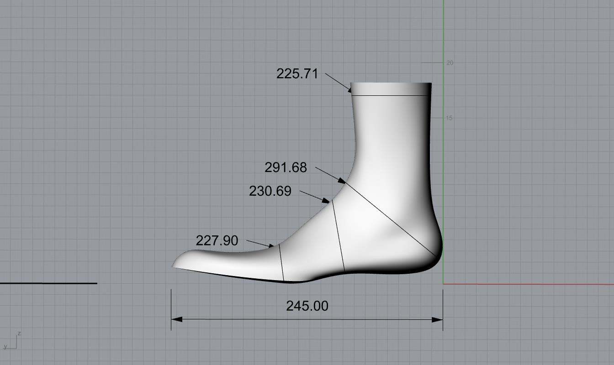Screen dimensions: 614x365
Task: Select the 230.69 instep girth dimension text
Action: (270, 191)
